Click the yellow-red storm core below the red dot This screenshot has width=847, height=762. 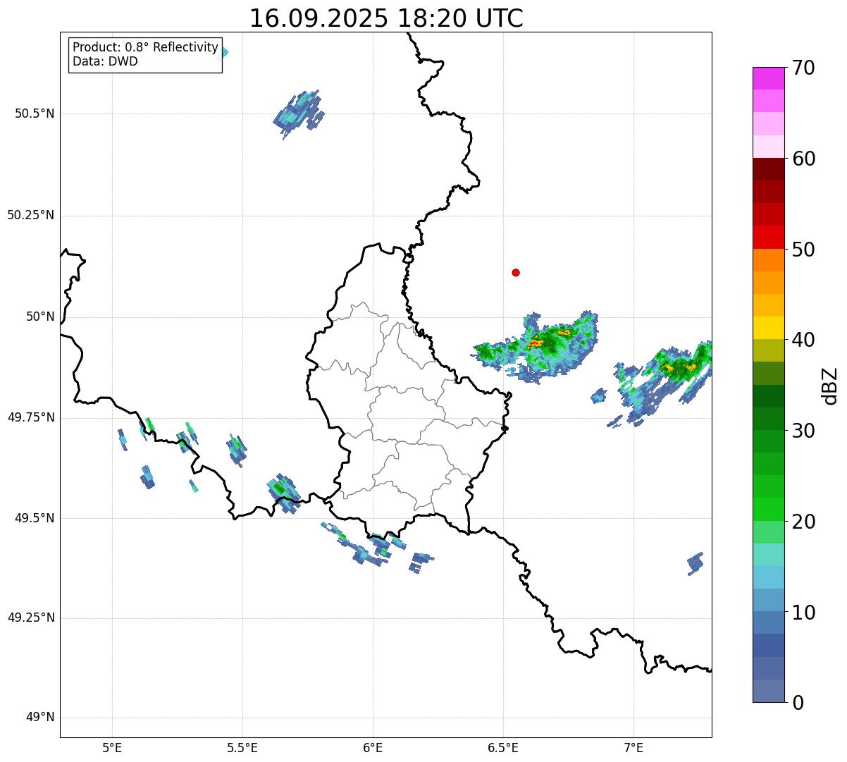[537, 343]
